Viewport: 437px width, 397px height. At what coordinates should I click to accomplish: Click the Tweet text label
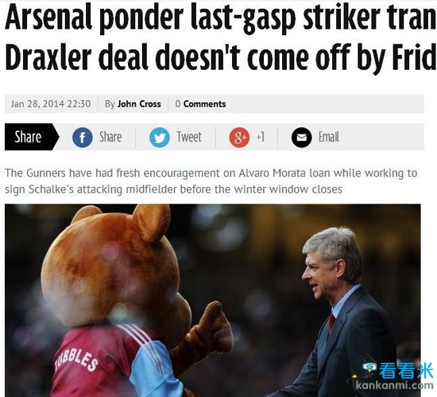click(189, 137)
